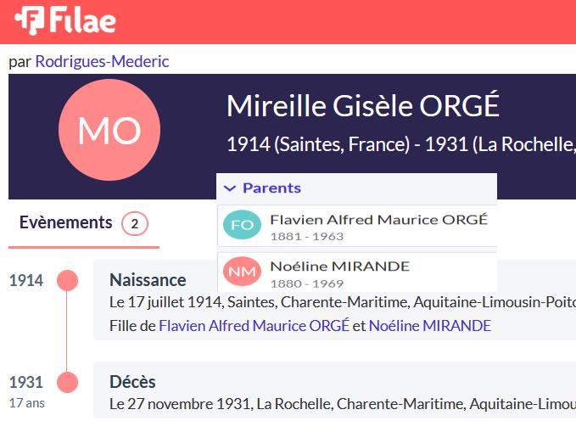Click the 1931 year label on timeline
Screen dimensions: 576x421
click(26, 383)
